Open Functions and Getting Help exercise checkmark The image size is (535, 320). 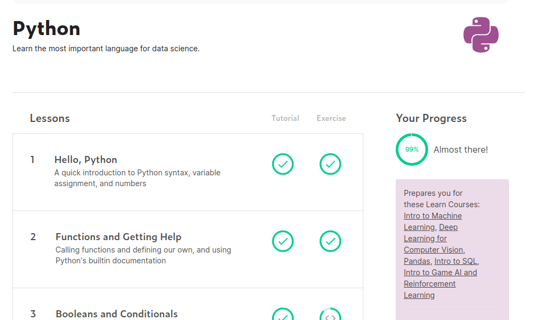[330, 241]
